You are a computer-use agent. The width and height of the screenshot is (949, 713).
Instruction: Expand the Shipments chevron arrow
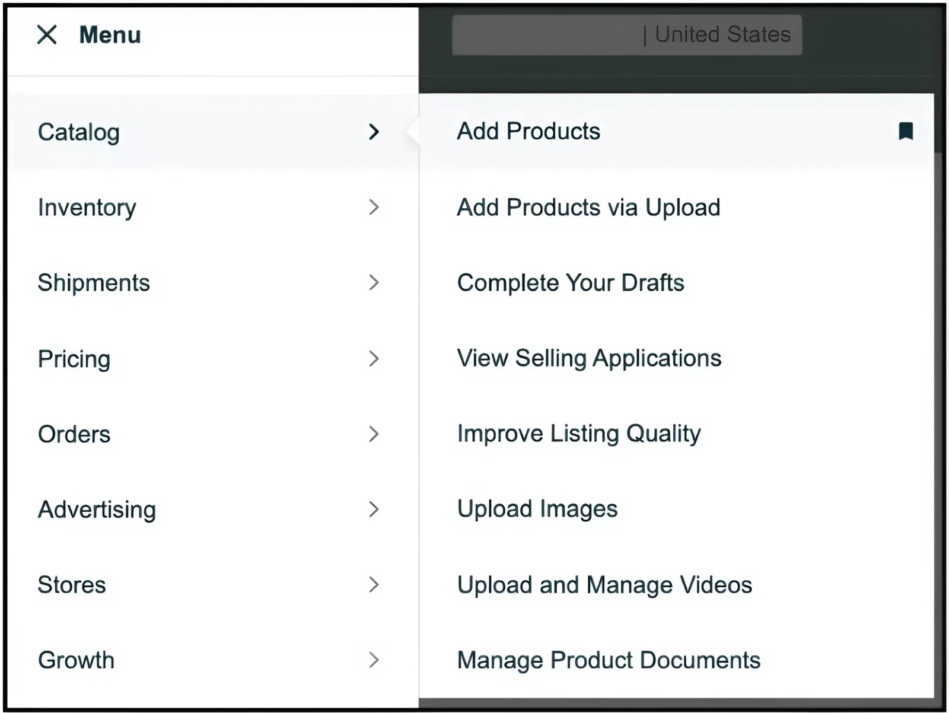374,282
